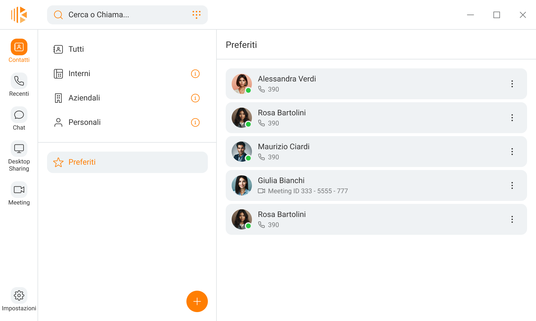Click the Cerca o Chiama search field
The image size is (536, 321).
(125, 15)
